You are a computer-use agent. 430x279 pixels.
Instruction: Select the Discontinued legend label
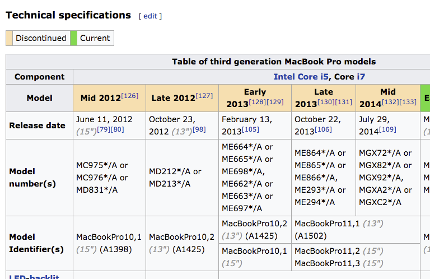pyautogui.click(x=41, y=38)
